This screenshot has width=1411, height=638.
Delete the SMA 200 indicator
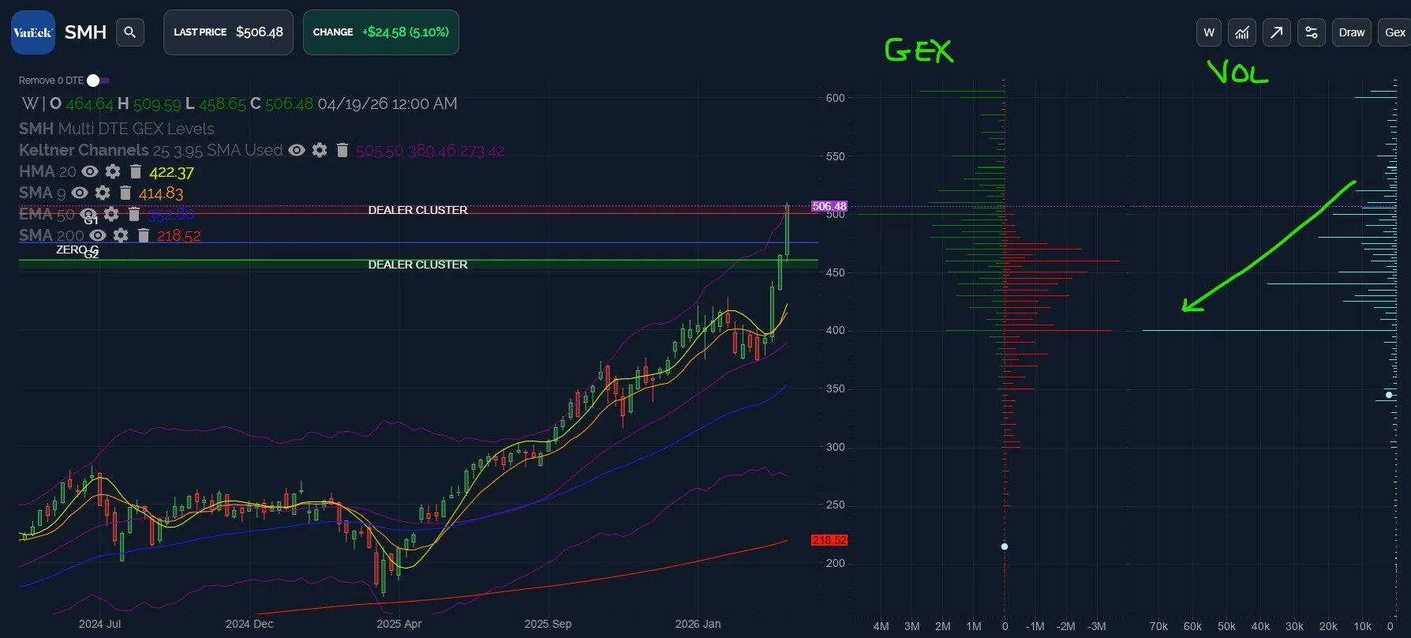[x=144, y=235]
